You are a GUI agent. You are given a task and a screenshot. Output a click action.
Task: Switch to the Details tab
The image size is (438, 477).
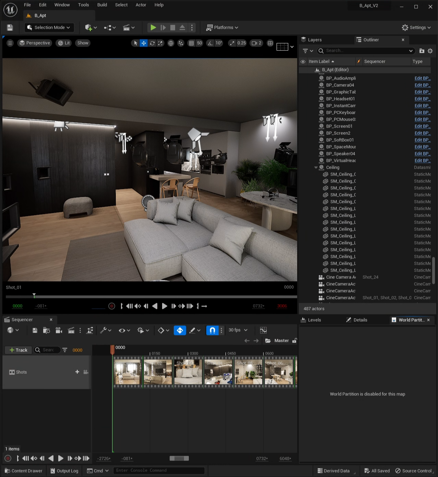[x=357, y=320]
